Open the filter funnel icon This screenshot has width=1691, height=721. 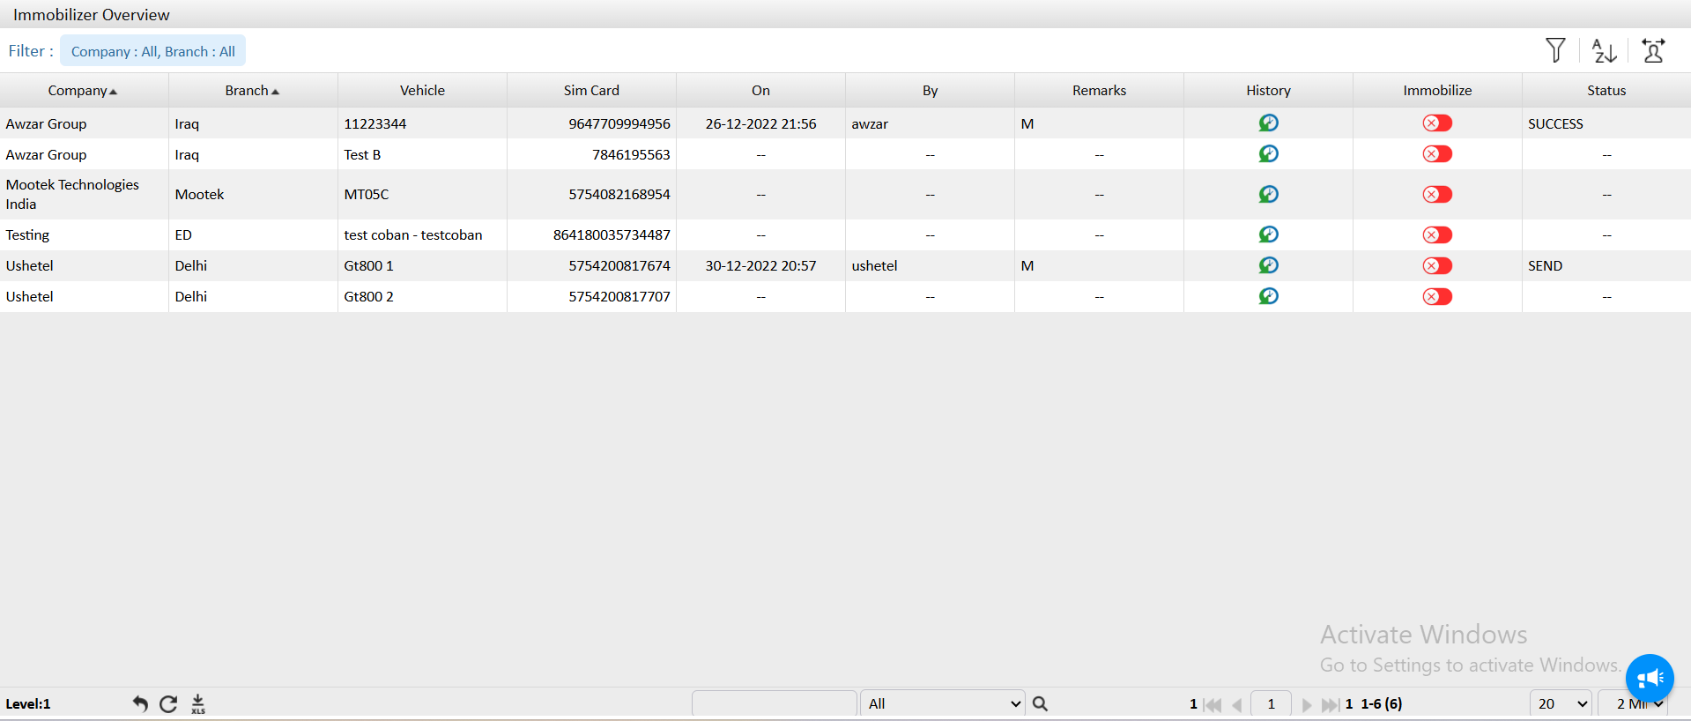pyautogui.click(x=1555, y=50)
